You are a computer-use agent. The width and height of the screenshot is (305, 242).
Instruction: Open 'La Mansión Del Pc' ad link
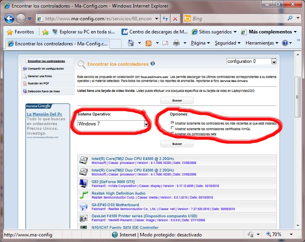(x=44, y=114)
